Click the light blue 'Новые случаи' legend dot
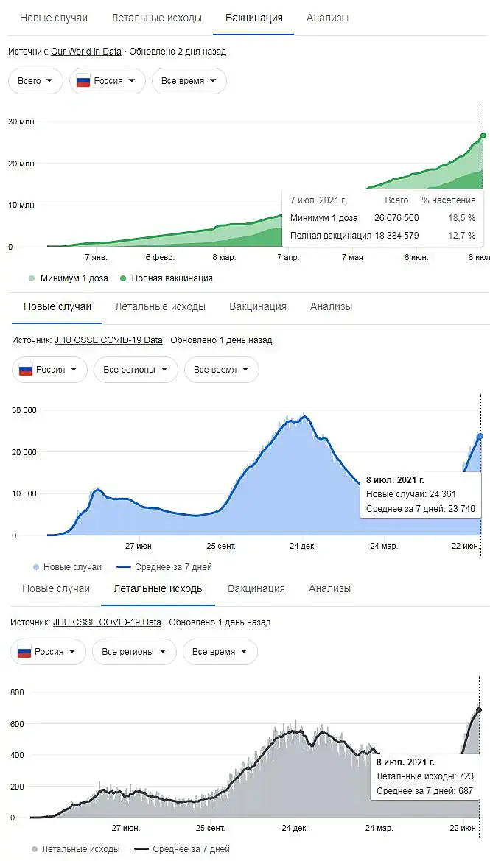The height and width of the screenshot is (861, 490). click(36, 567)
